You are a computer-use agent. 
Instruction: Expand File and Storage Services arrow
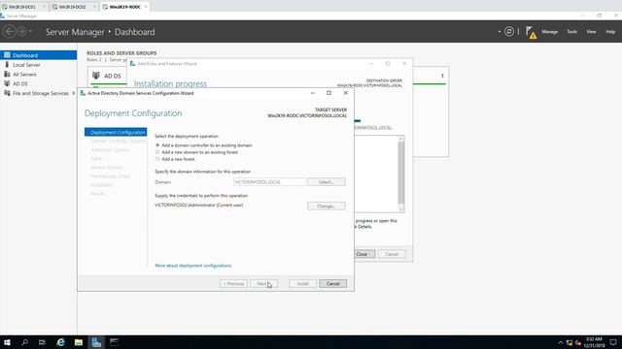pyautogui.click(x=74, y=93)
